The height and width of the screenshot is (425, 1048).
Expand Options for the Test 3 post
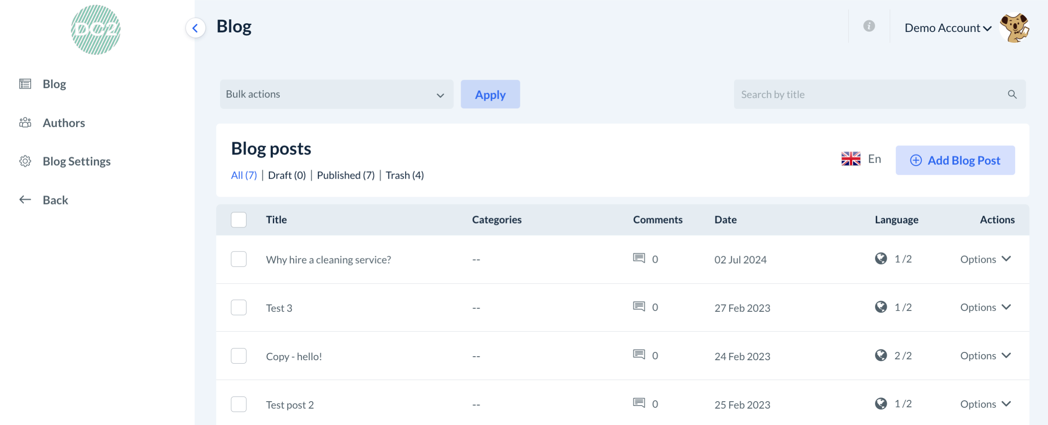tap(985, 307)
